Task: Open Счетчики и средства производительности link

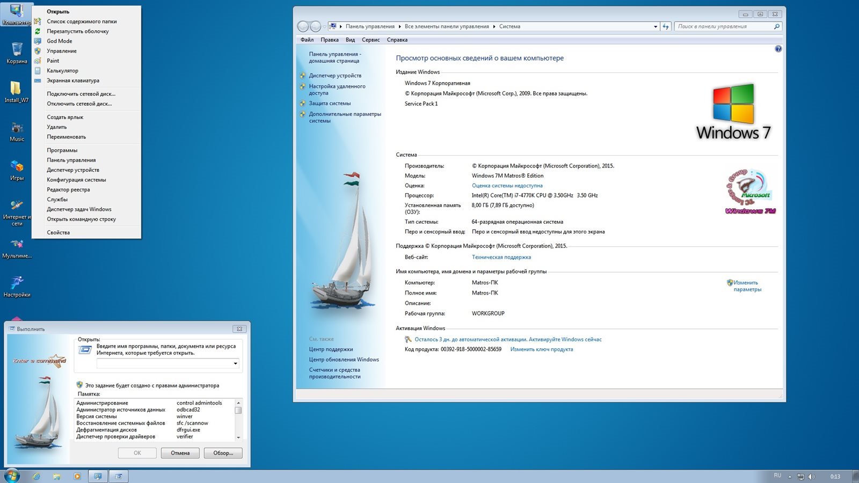Action: pyautogui.click(x=334, y=373)
